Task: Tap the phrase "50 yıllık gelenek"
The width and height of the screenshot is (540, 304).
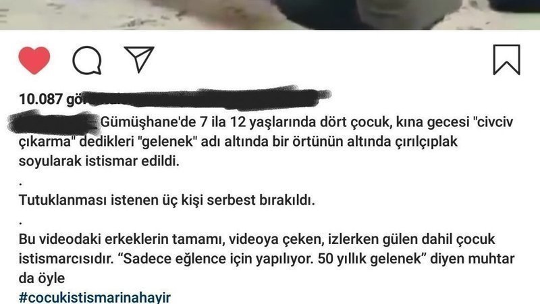Action: point(370,259)
